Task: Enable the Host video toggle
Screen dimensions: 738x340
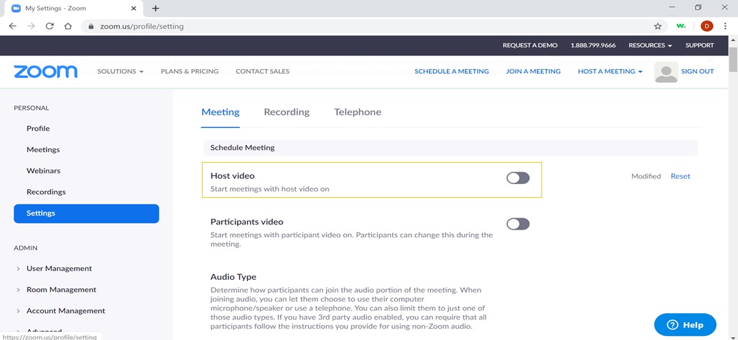Action: point(518,178)
